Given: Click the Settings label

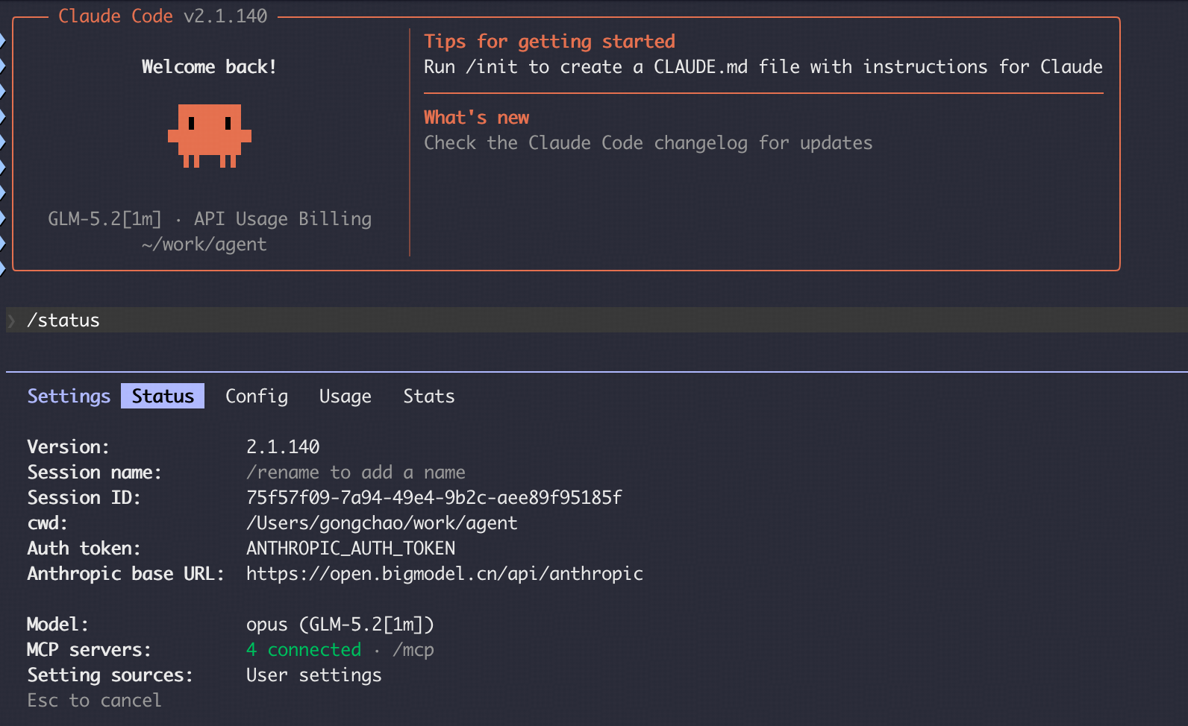Looking at the screenshot, I should coord(69,396).
